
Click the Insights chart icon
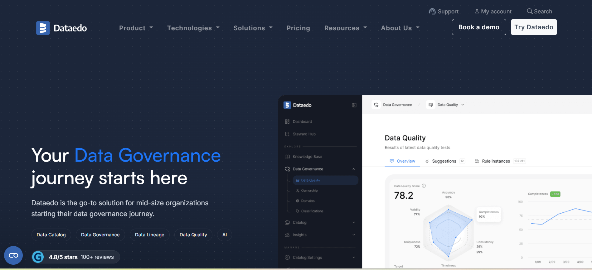287,235
